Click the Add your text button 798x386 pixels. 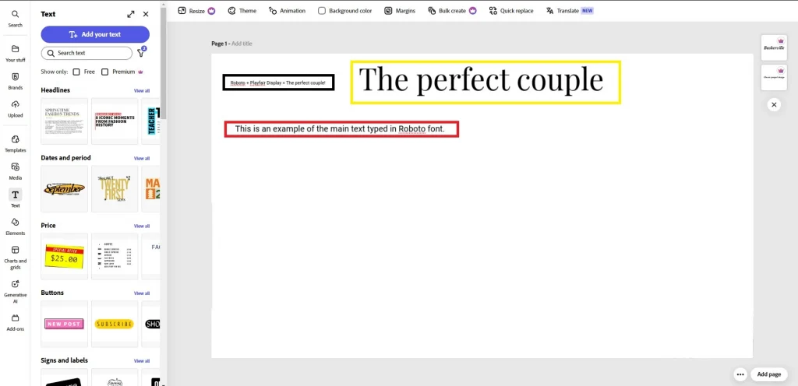[95, 34]
